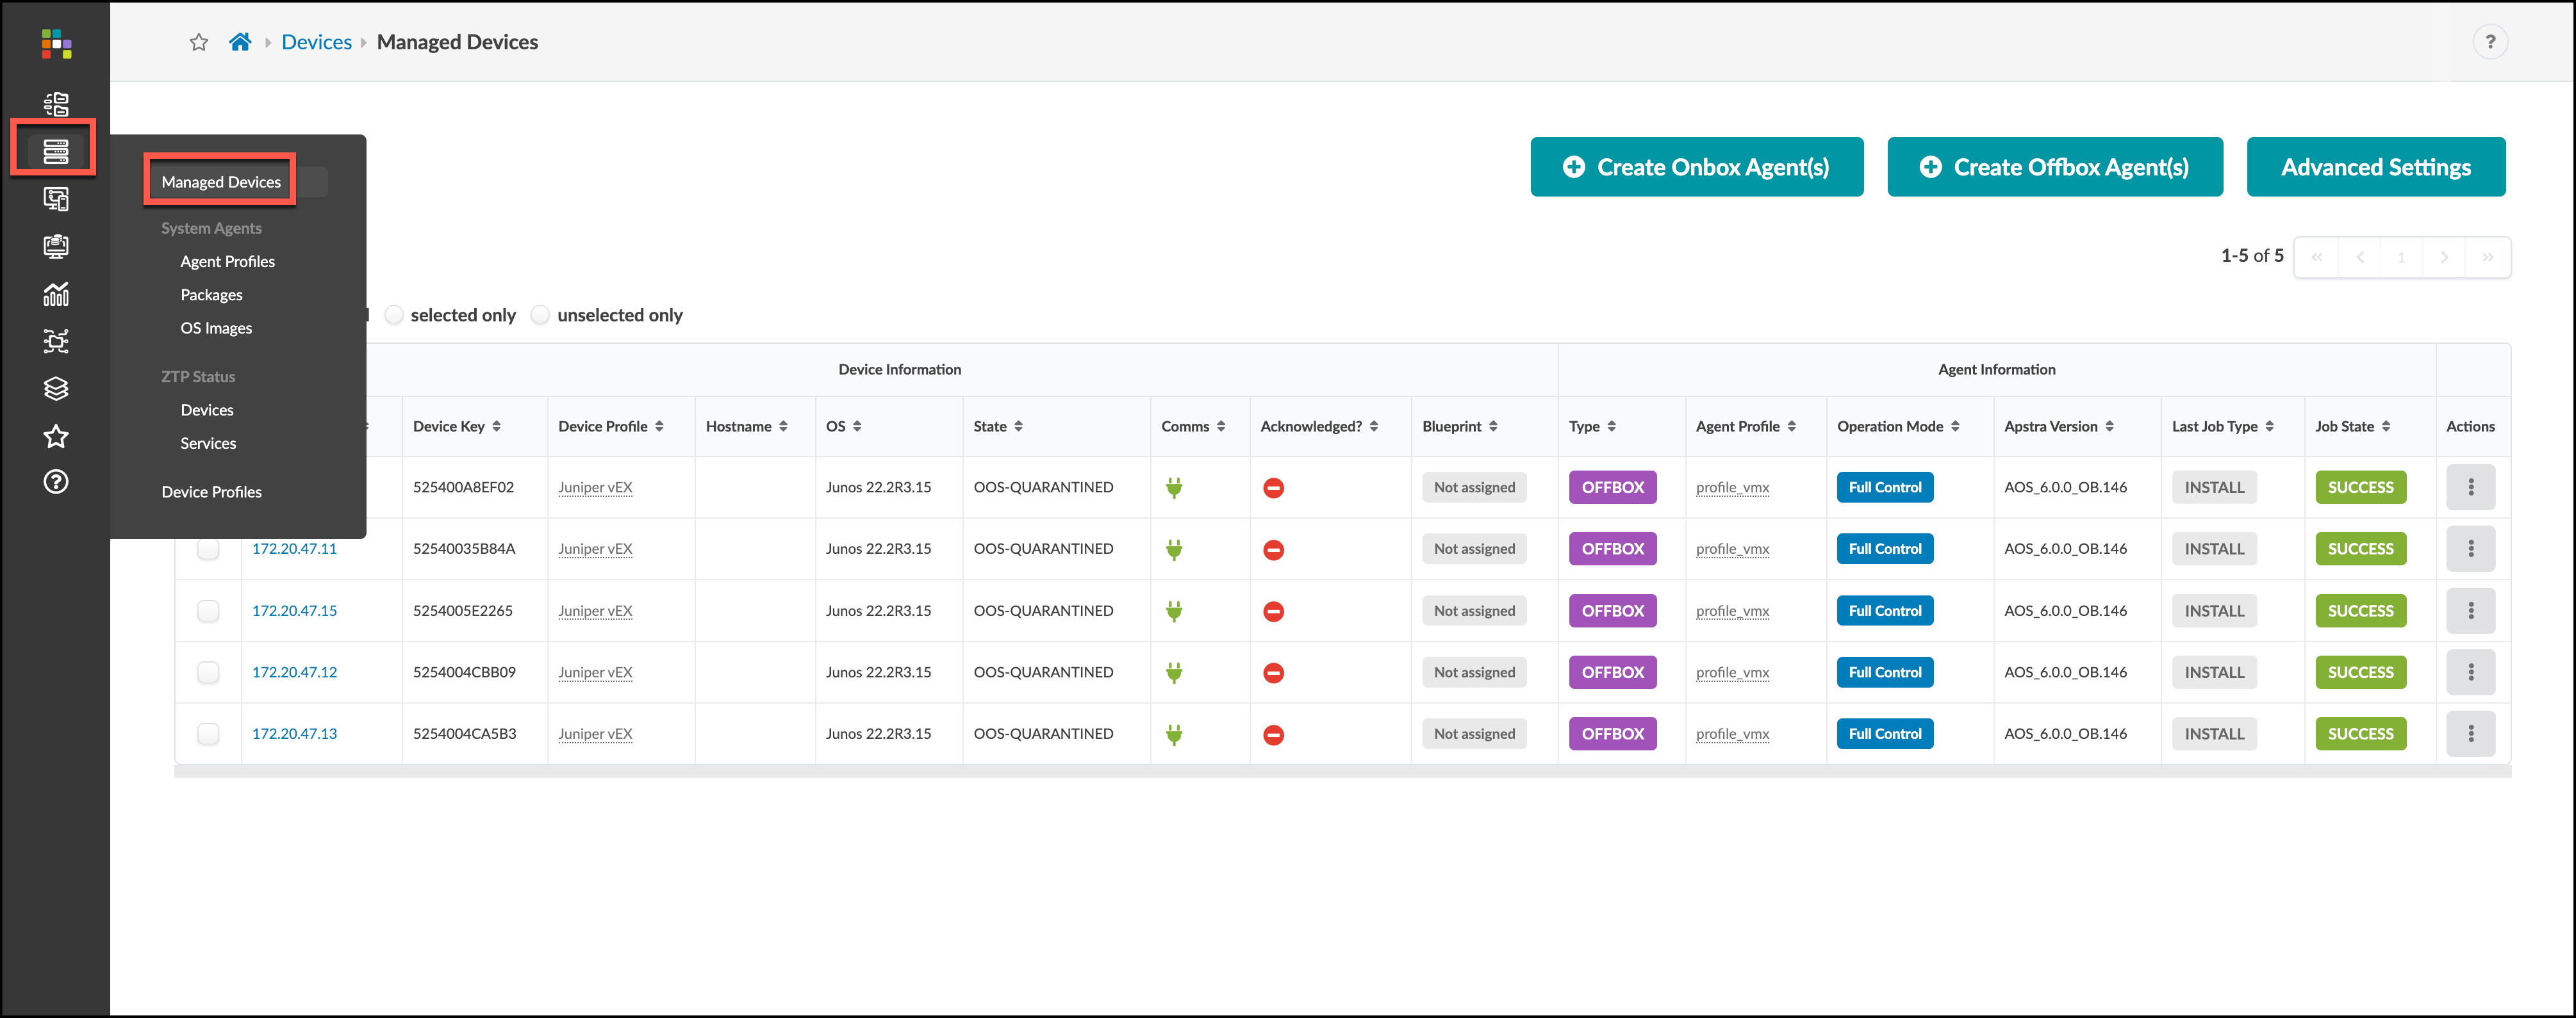Open Actions menu for device 172.20.47.13
This screenshot has width=2576, height=1018.
tap(2470, 733)
